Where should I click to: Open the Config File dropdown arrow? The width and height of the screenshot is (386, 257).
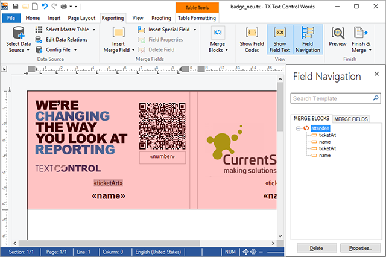tap(75, 50)
